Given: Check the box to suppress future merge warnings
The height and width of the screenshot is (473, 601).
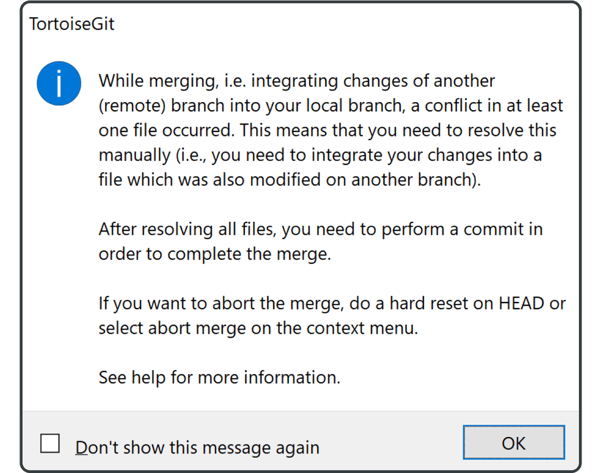Looking at the screenshot, I should pos(49,442).
